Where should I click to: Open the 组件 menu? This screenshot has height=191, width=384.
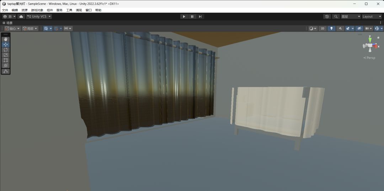[50, 10]
